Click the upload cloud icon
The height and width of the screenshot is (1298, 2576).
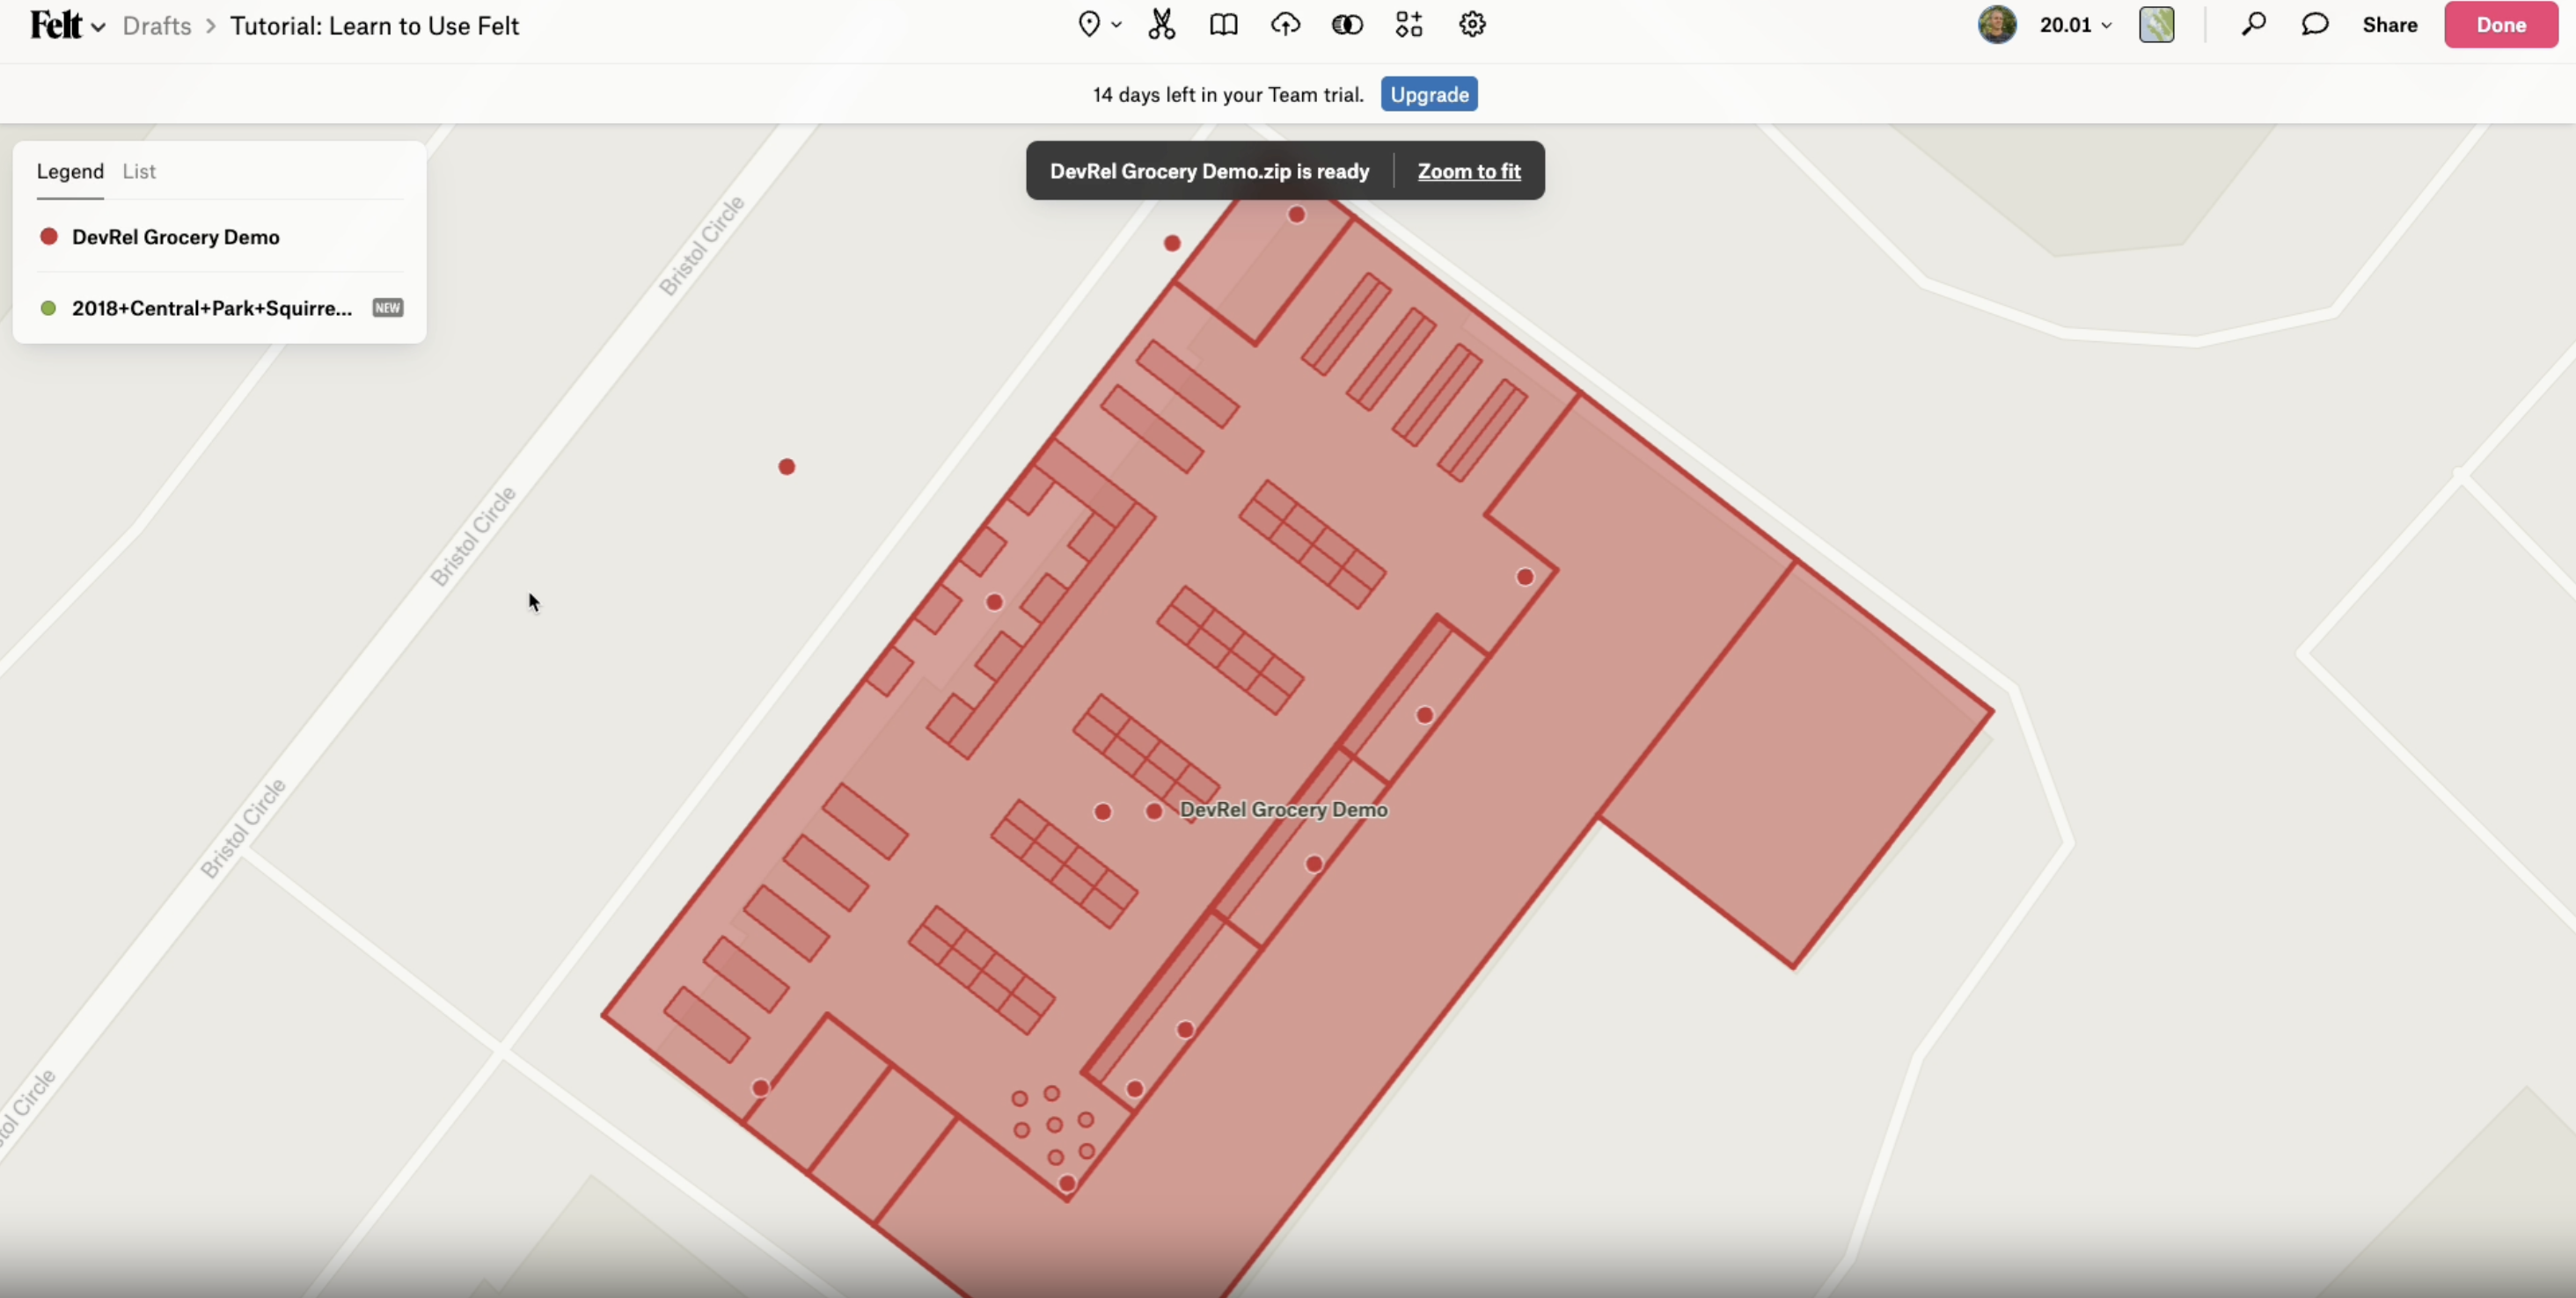[1285, 24]
